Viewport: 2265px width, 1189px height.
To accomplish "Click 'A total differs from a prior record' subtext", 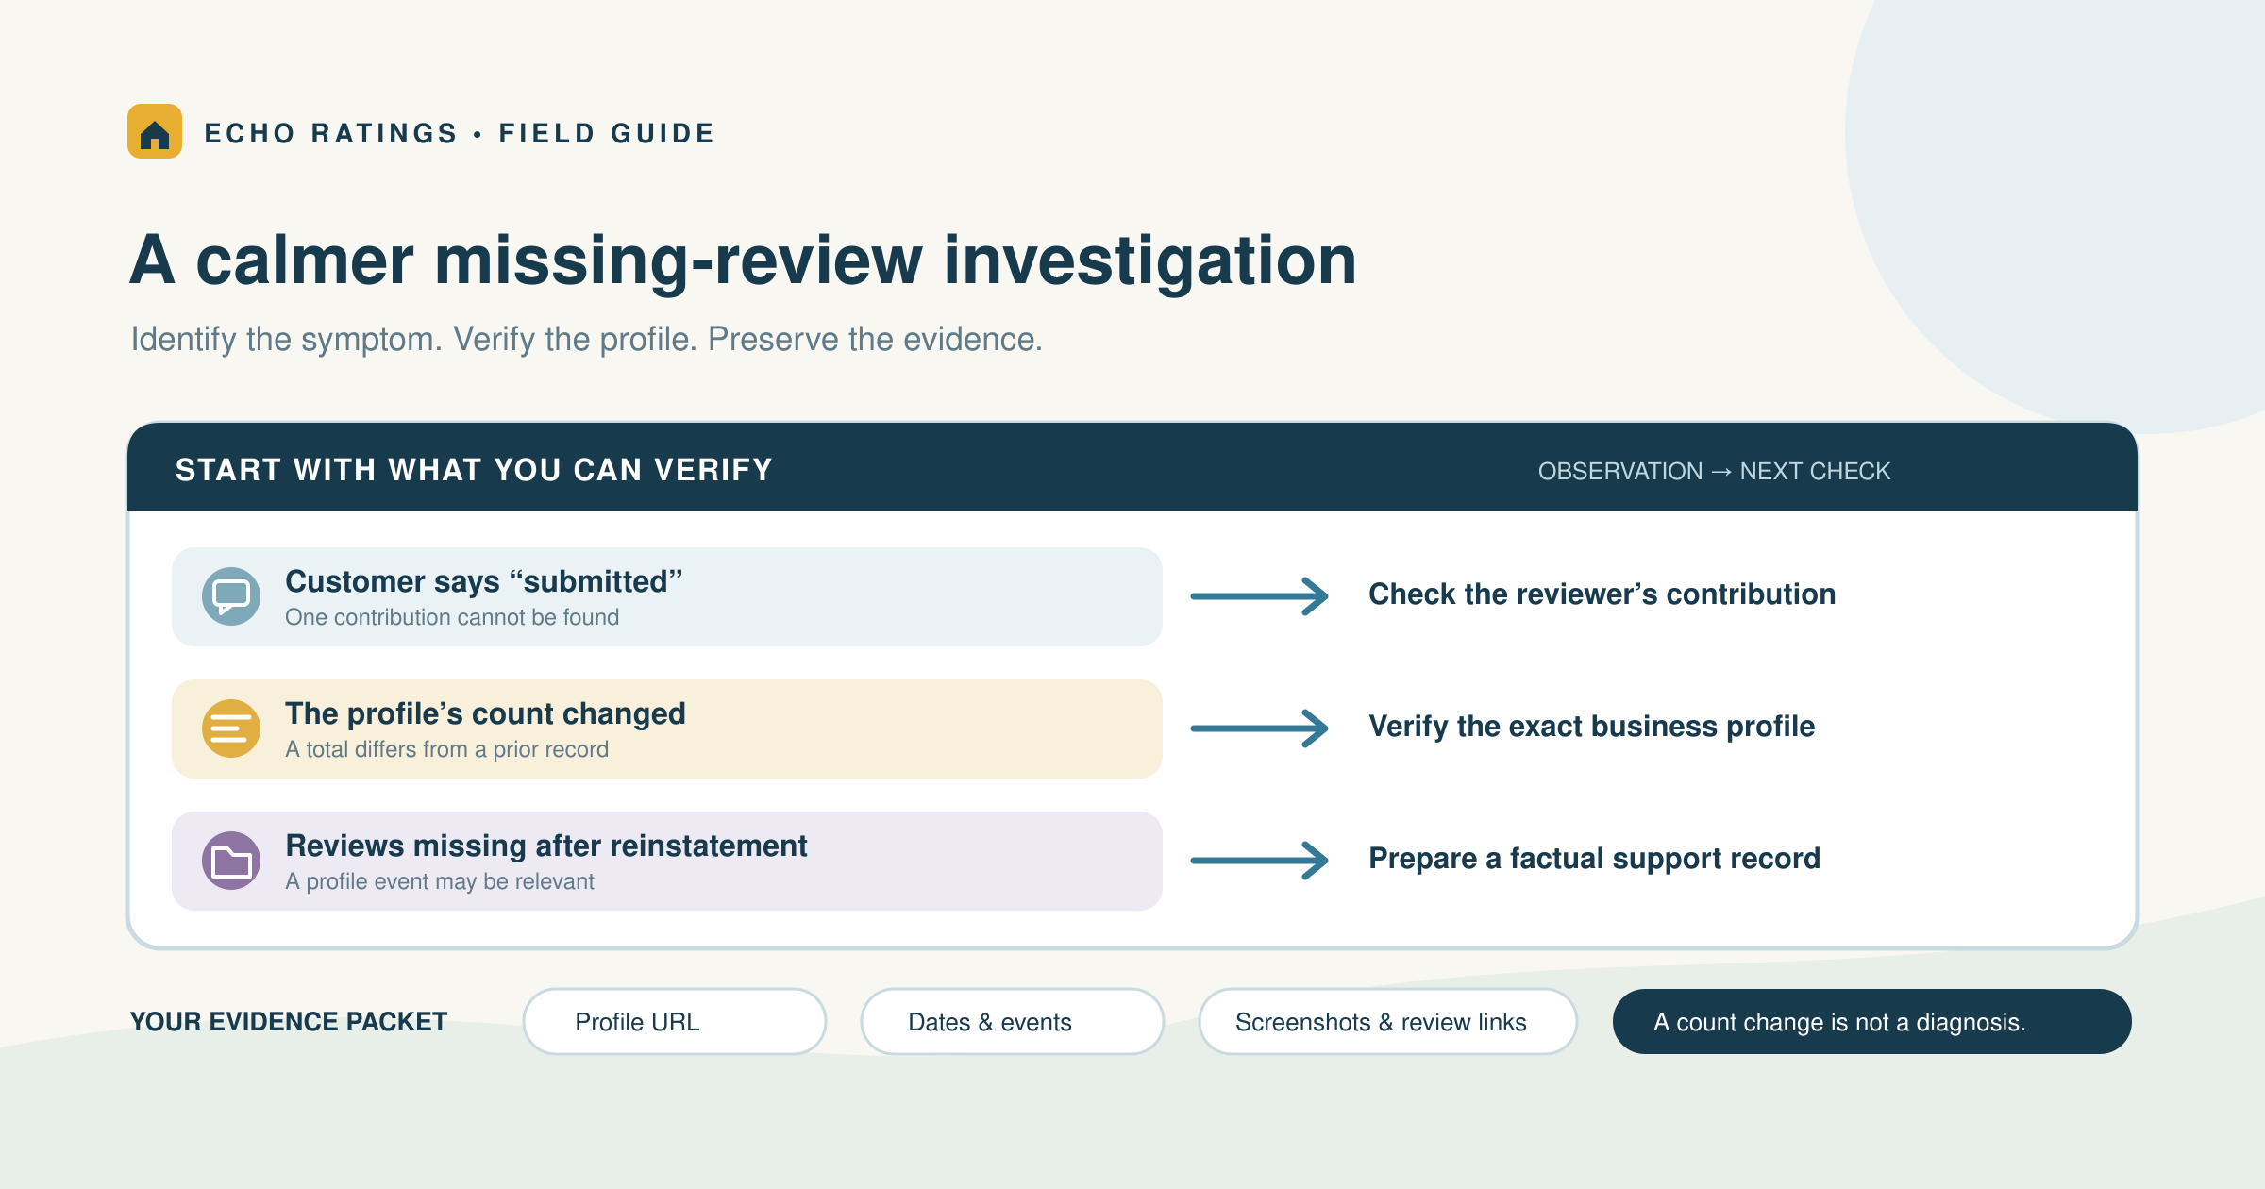I will pos(446,749).
